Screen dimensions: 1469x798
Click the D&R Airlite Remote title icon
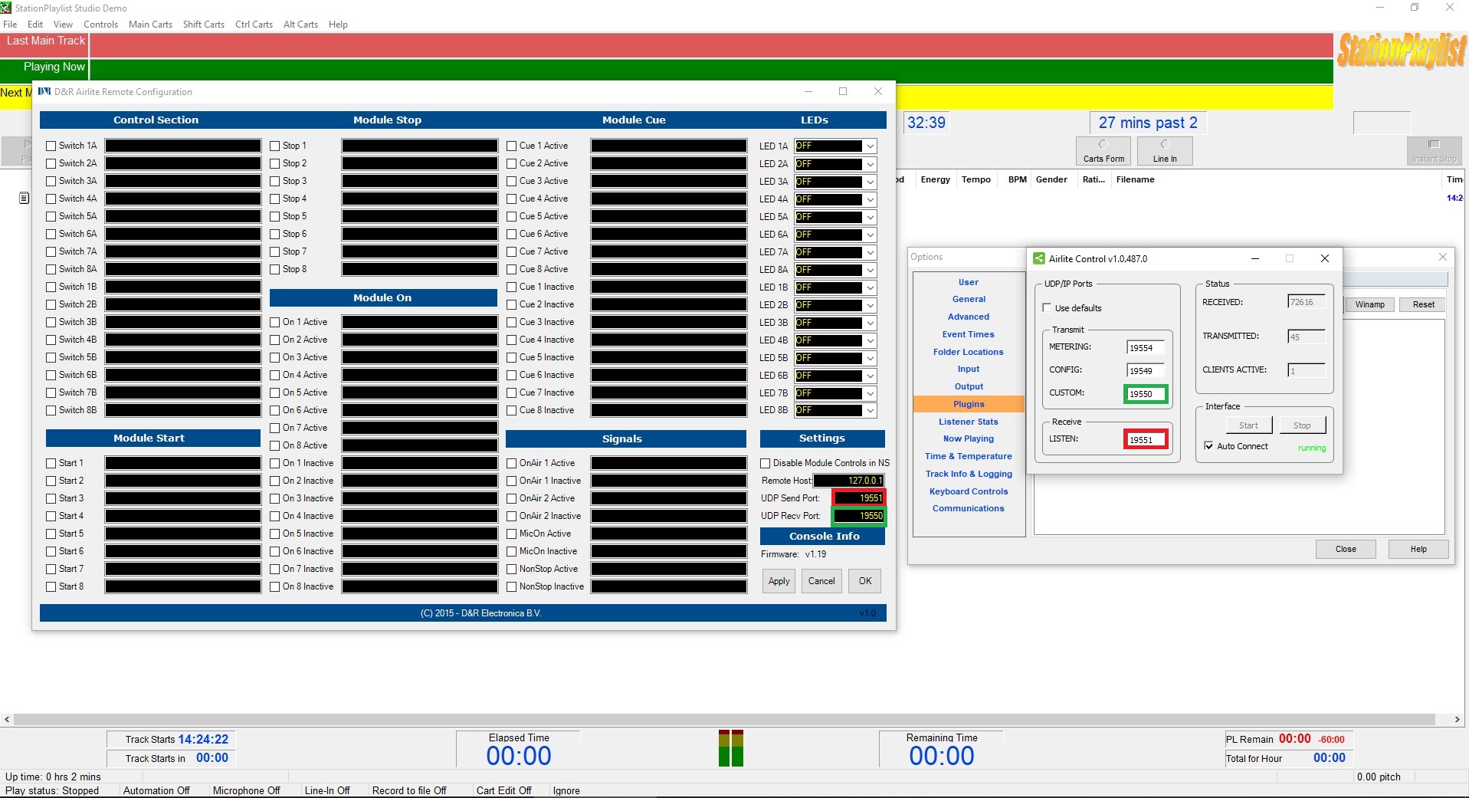(44, 92)
